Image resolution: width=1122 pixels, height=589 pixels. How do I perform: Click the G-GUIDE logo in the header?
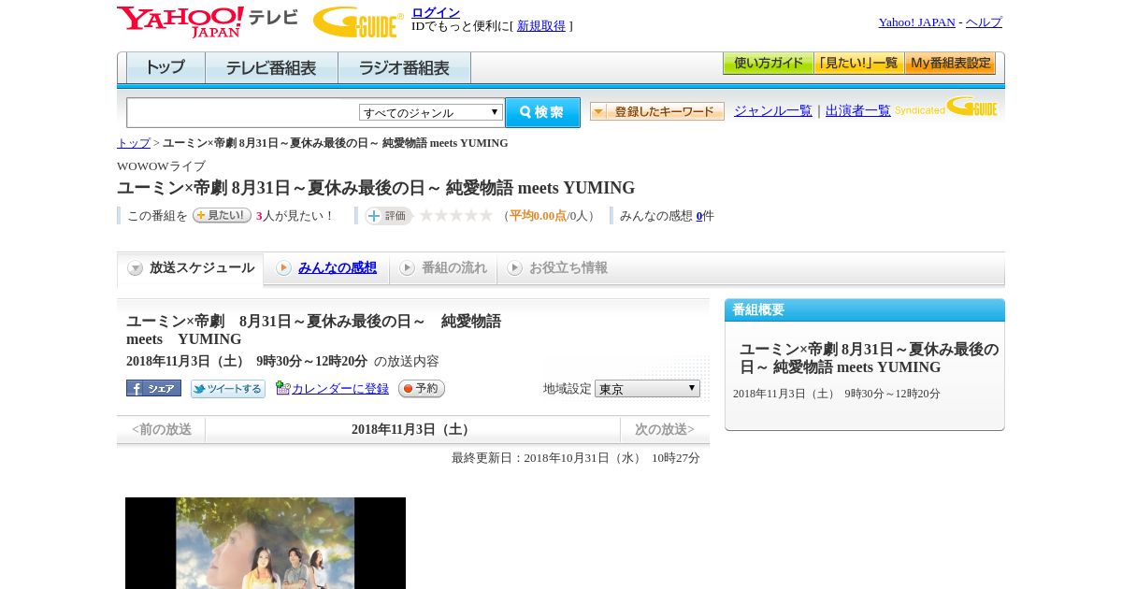358,22
